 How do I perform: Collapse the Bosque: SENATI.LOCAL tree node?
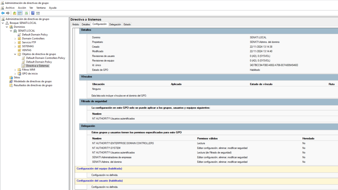[3, 23]
